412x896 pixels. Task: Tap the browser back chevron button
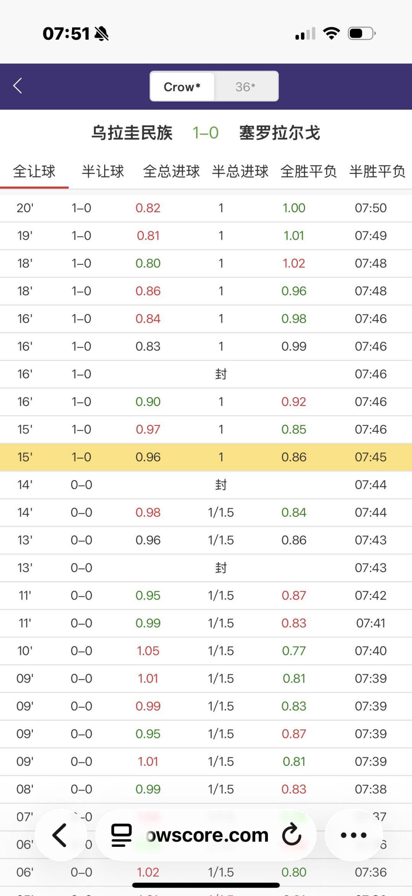click(x=60, y=835)
